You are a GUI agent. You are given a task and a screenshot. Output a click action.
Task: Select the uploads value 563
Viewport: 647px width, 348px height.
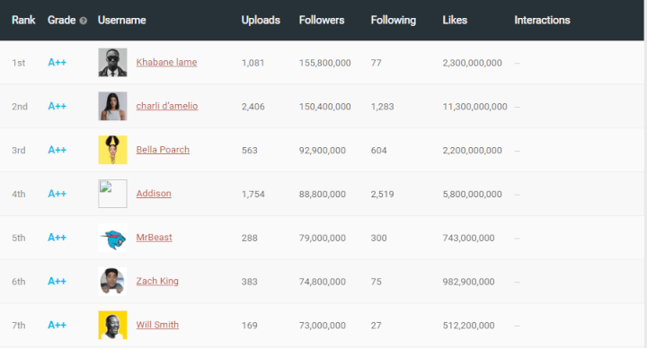tap(250, 151)
